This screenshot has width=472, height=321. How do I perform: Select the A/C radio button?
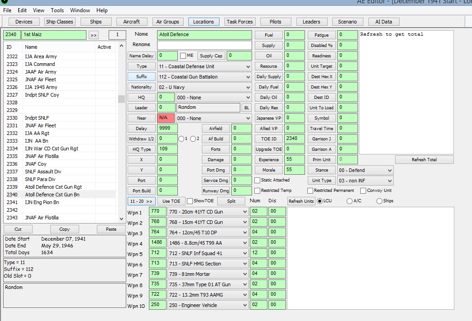tap(349, 201)
